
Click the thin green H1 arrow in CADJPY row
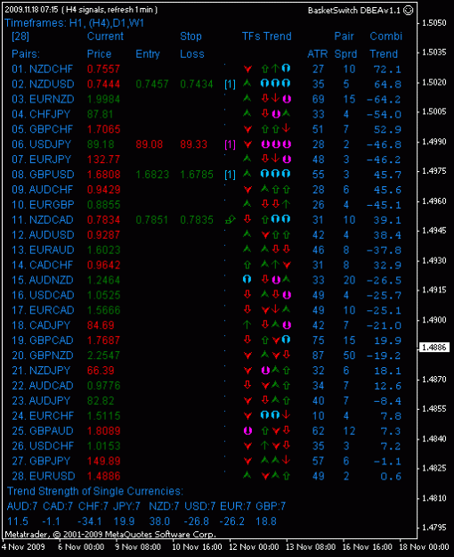pyautogui.click(x=247, y=324)
